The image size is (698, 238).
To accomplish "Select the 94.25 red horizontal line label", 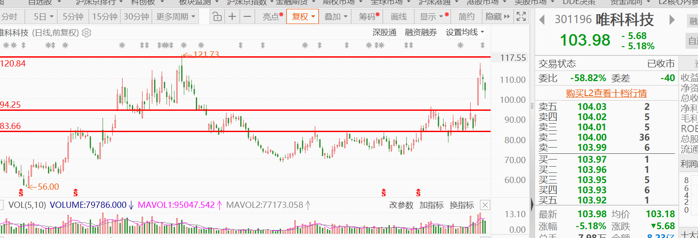I will pyautogui.click(x=10, y=105).
